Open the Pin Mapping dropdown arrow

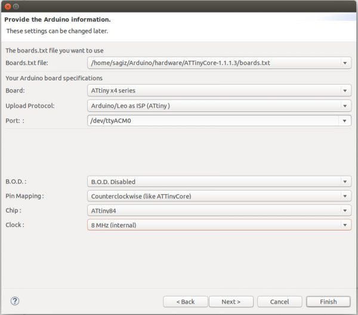click(345, 196)
